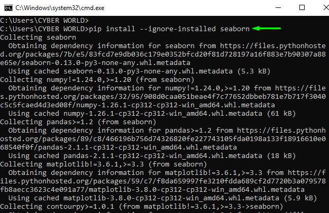Click the Collecting contourpy>=1.0.1 line

[142, 207]
